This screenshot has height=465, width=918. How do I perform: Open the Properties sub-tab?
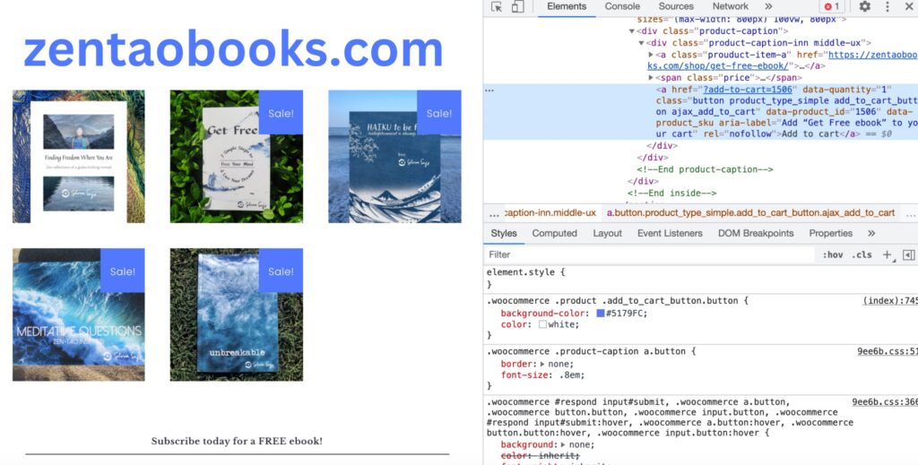pos(830,233)
